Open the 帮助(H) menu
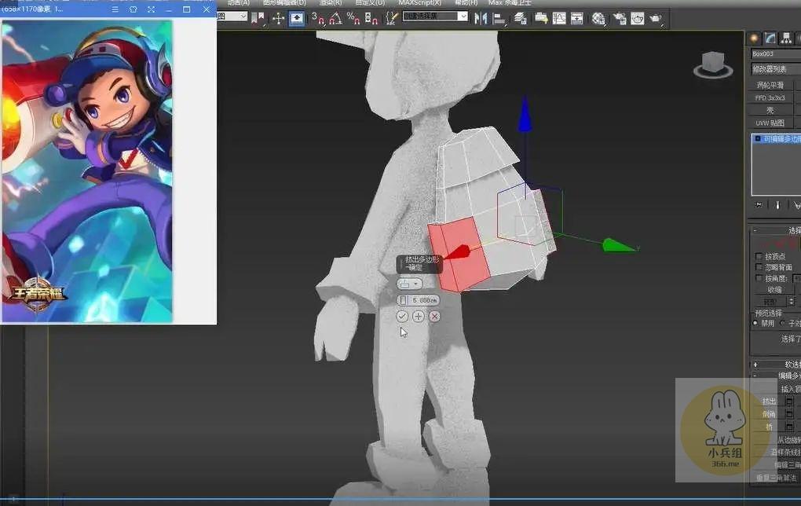Image resolution: width=801 pixels, height=506 pixels. [466, 2]
